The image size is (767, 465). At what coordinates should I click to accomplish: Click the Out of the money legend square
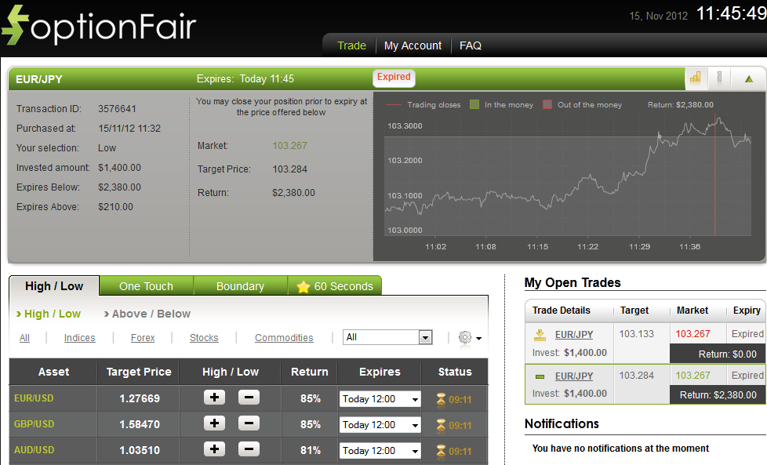coord(547,104)
